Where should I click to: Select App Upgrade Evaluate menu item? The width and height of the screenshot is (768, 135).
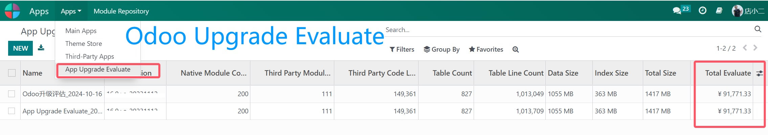point(98,69)
